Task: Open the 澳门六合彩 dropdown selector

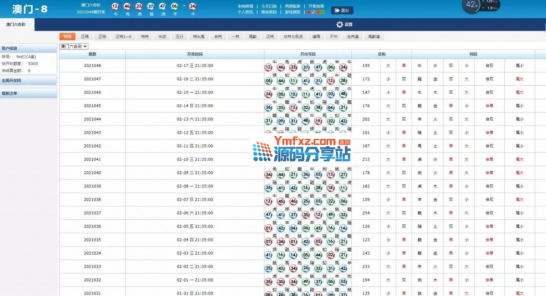Action: pos(74,46)
